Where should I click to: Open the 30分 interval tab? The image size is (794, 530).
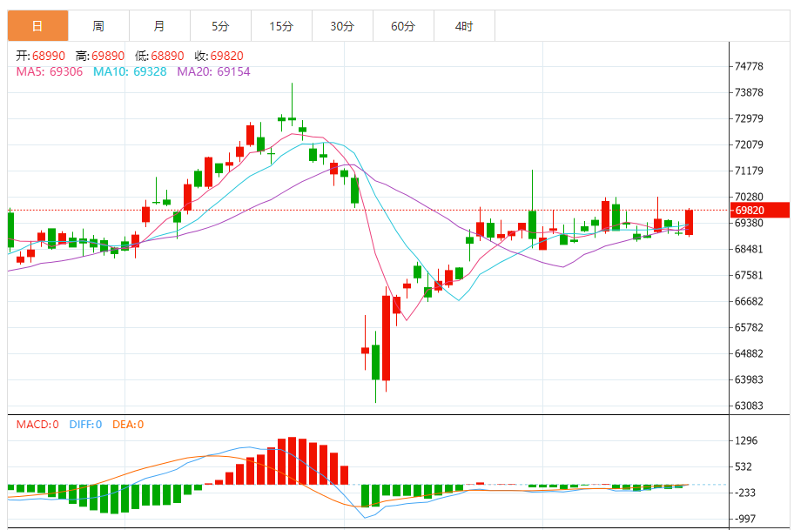[x=342, y=26]
